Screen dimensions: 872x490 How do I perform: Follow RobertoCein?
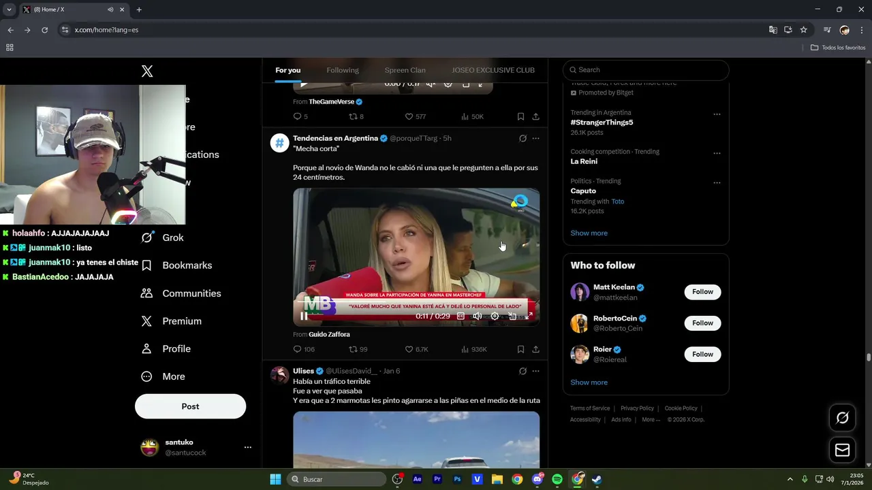[702, 323]
